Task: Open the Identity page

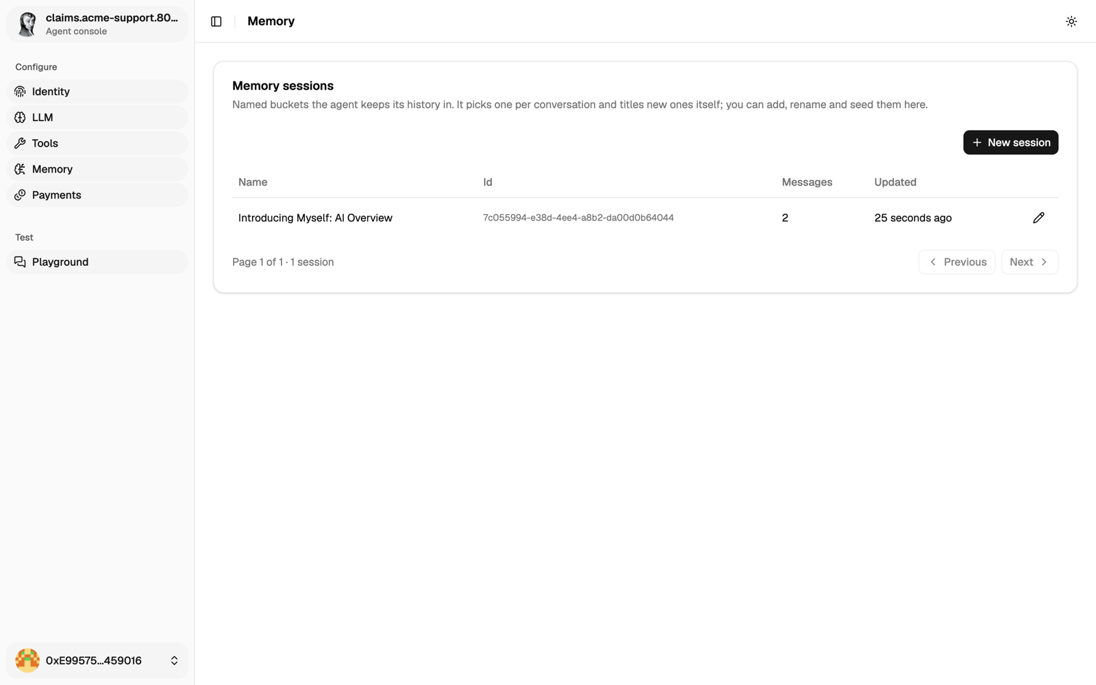Action: pos(97,92)
